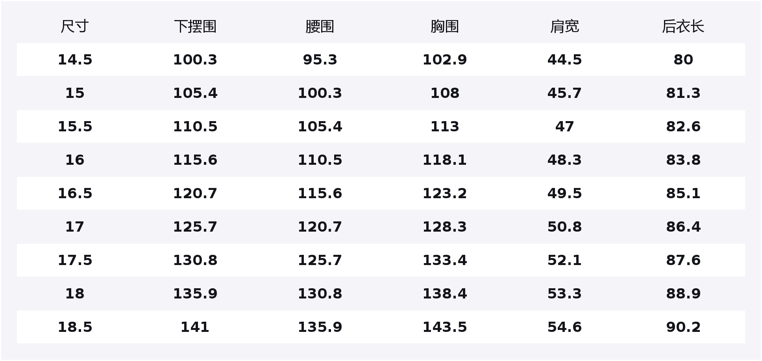
Task: Click the 胸围 value 102.9
Action: 444,60
